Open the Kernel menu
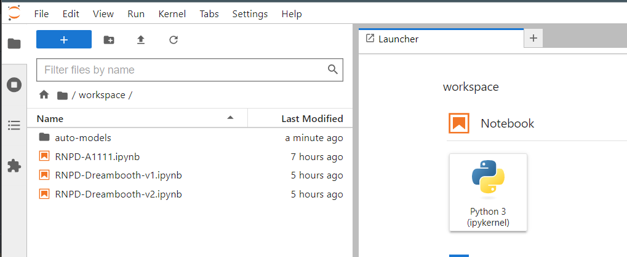Image resolution: width=627 pixels, height=257 pixels. pyautogui.click(x=172, y=13)
